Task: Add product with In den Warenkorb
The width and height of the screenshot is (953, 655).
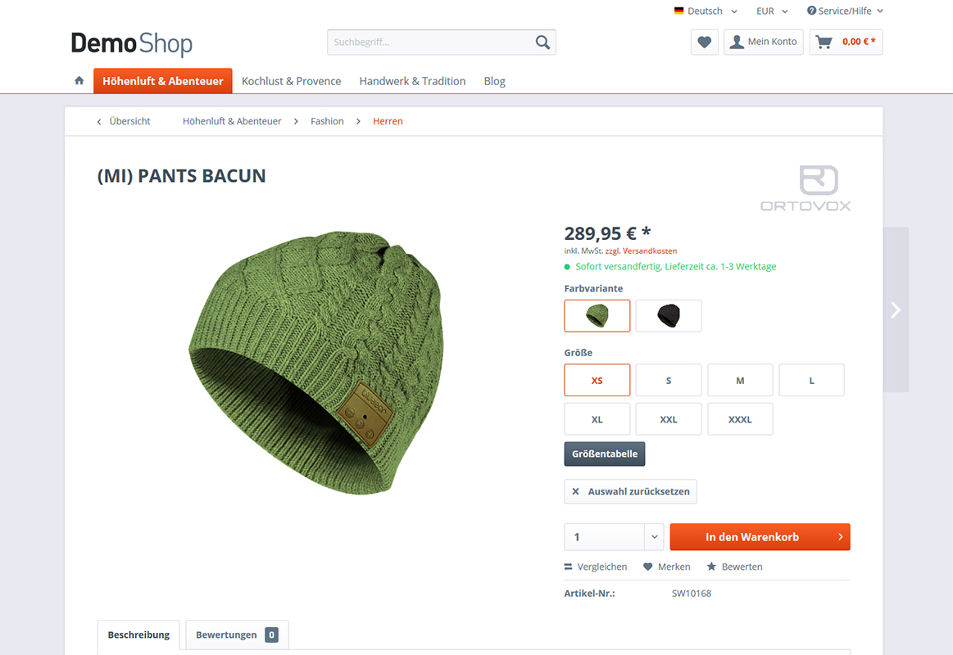Action: click(760, 536)
